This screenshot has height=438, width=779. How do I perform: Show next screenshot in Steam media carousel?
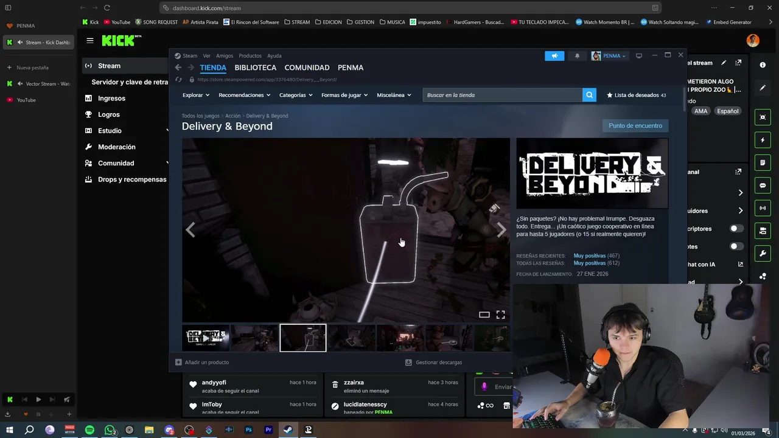pos(501,229)
